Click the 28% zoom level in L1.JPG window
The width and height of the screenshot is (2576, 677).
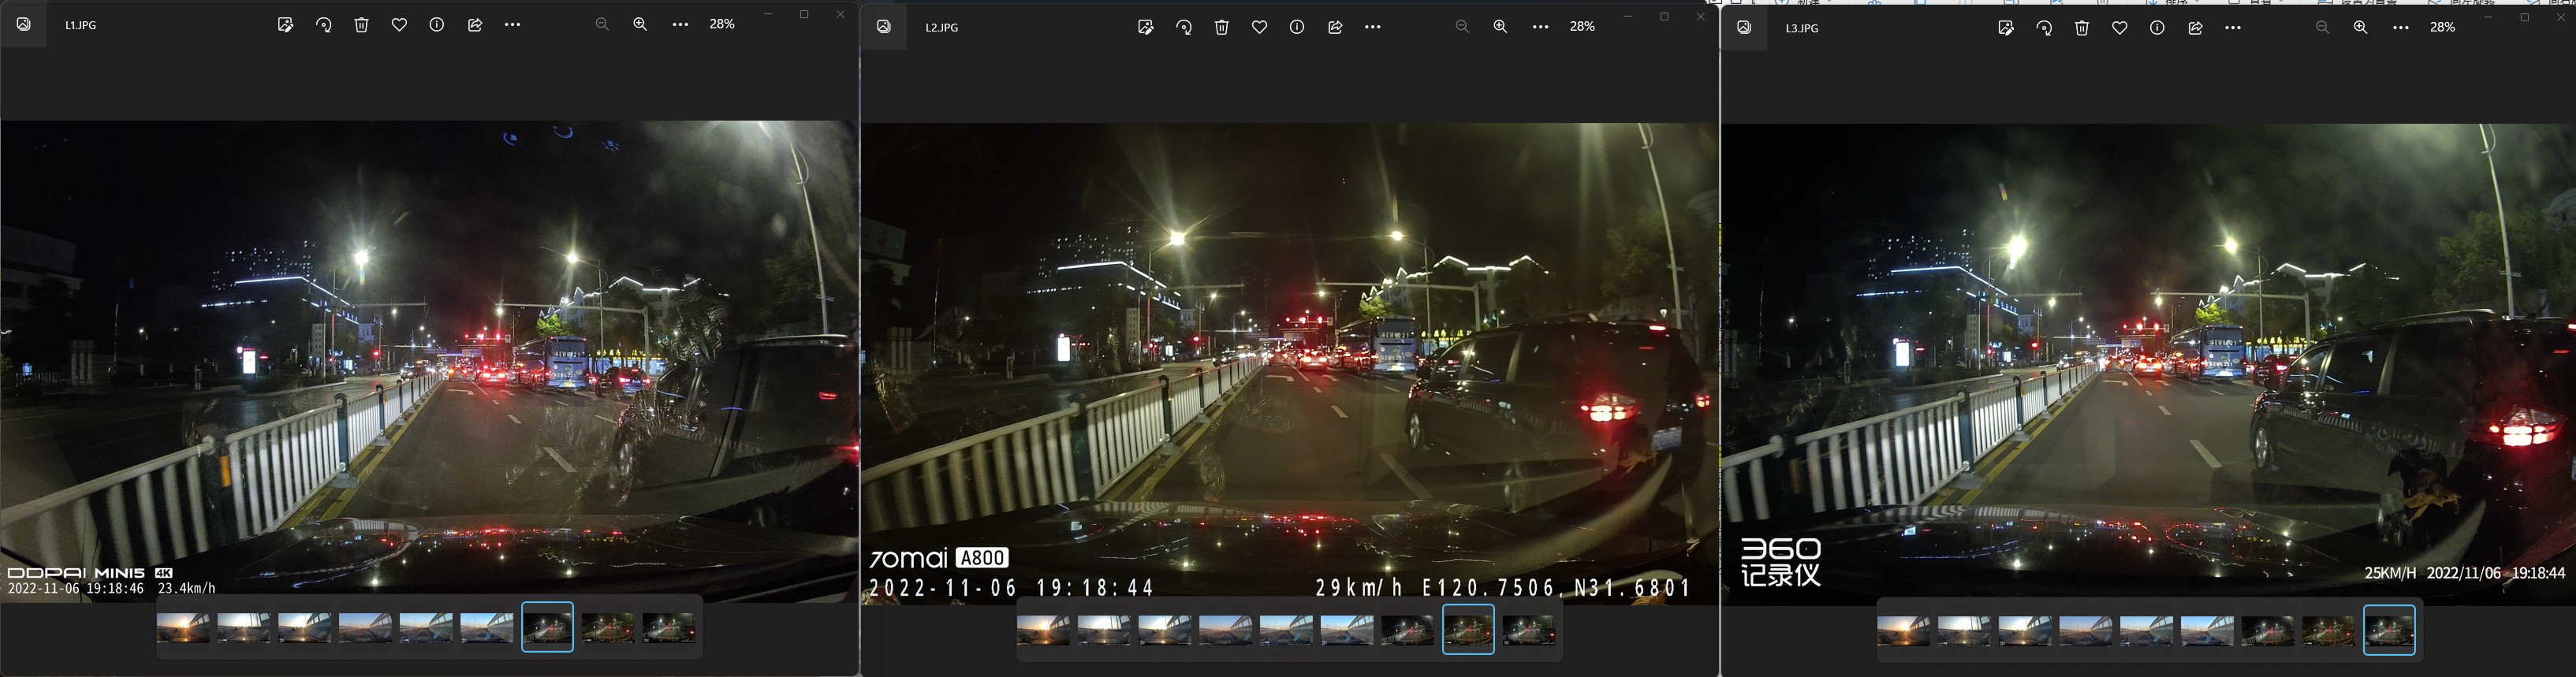[722, 24]
